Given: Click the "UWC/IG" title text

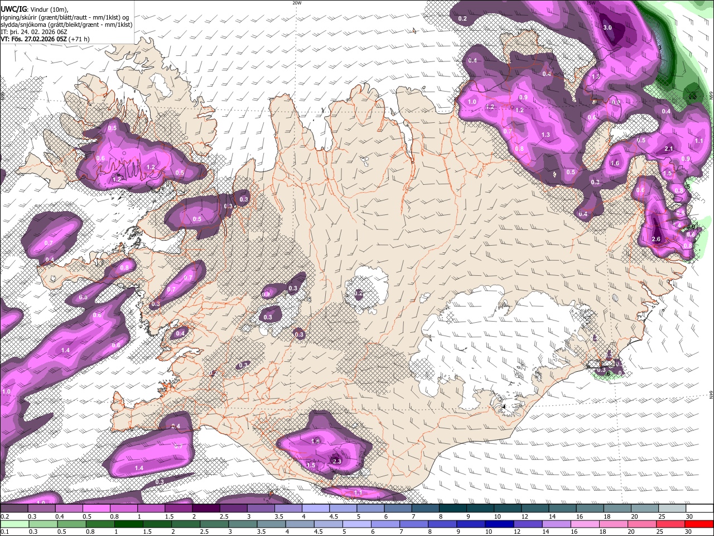Looking at the screenshot, I should [x=13, y=9].
